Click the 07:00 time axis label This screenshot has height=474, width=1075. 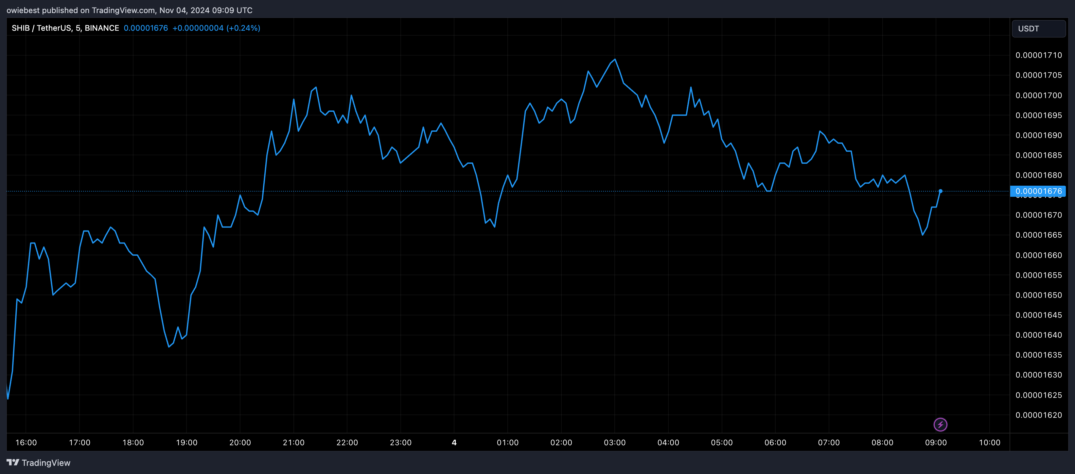point(829,442)
